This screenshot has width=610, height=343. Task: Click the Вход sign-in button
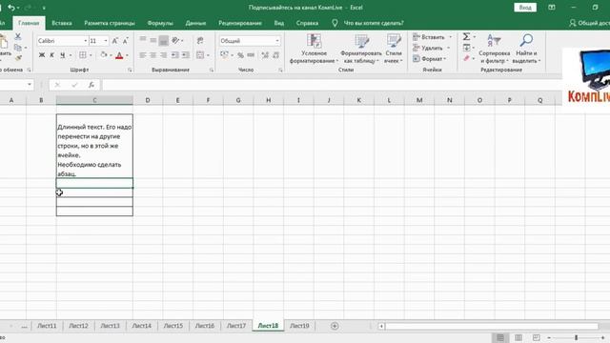[x=525, y=8]
